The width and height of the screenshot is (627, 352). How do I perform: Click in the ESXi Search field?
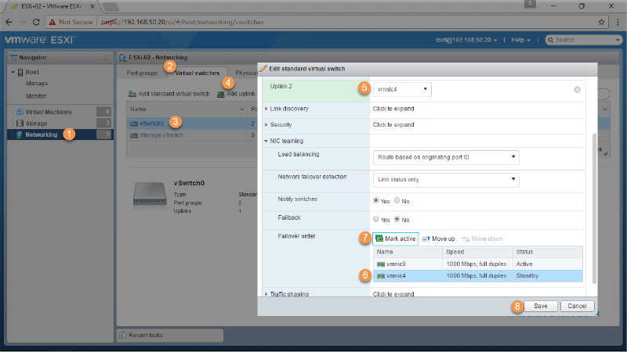point(583,40)
